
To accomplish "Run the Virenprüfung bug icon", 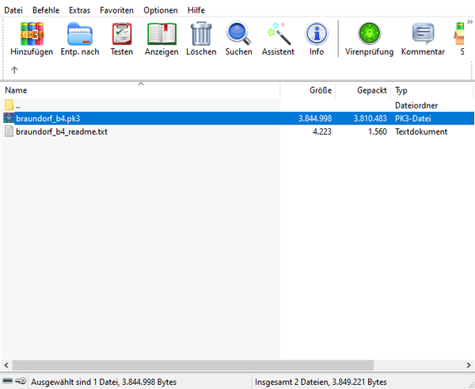I will coord(369,33).
